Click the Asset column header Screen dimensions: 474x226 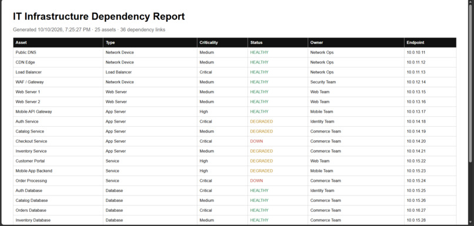(58, 42)
